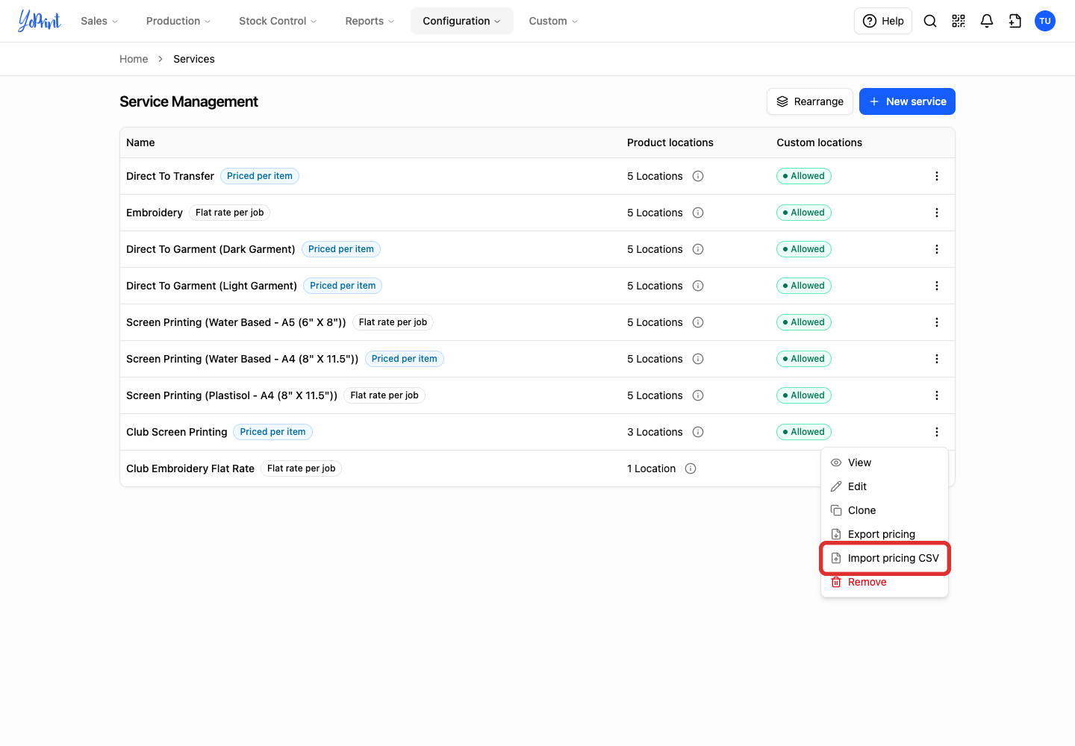Open the YoPrint logo home link
The image size is (1075, 746).
[40, 21]
